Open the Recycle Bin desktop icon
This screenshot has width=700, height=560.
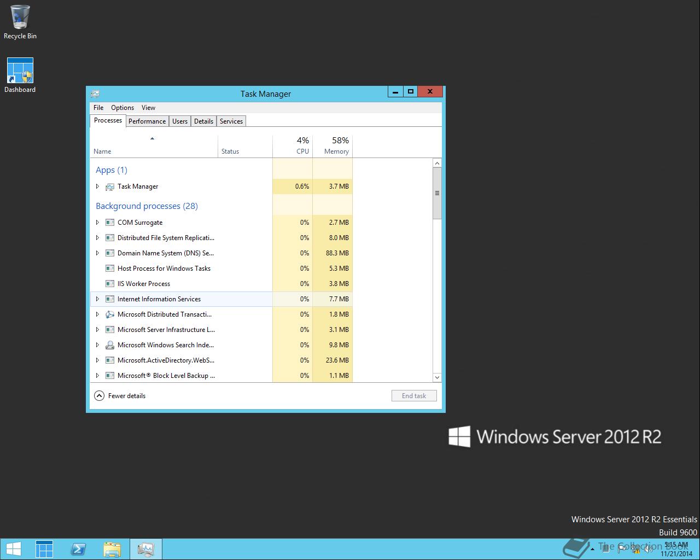coord(20,22)
